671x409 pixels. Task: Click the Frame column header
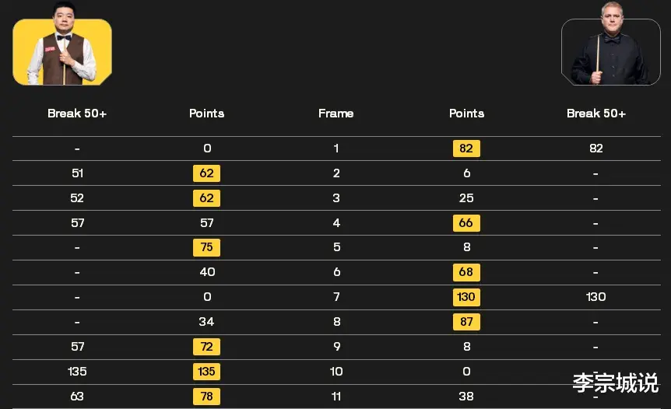pyautogui.click(x=336, y=114)
